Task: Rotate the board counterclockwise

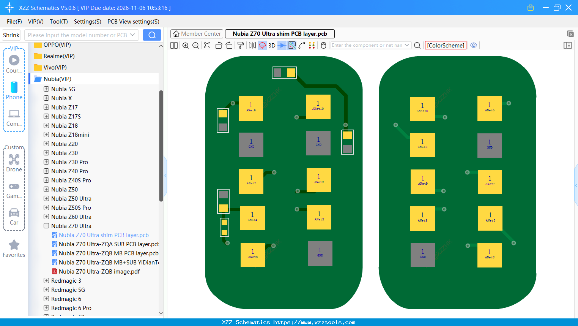Action: point(219,45)
